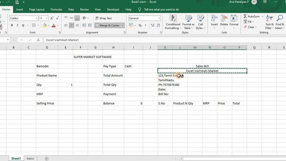Screen dimensions: 286x161
Task: Toggle Italic formatting
Action: click(x=17, y=25)
